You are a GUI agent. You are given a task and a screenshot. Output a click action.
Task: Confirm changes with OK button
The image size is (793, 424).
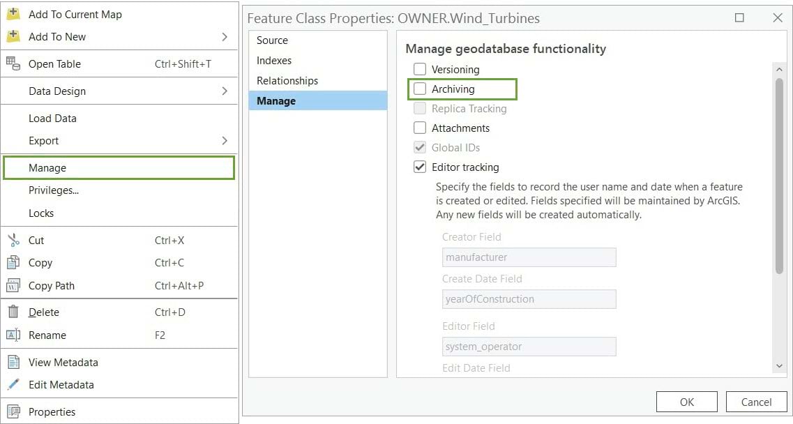[x=686, y=402]
